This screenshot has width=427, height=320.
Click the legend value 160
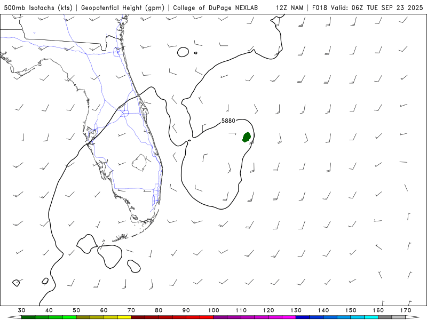click(378, 310)
